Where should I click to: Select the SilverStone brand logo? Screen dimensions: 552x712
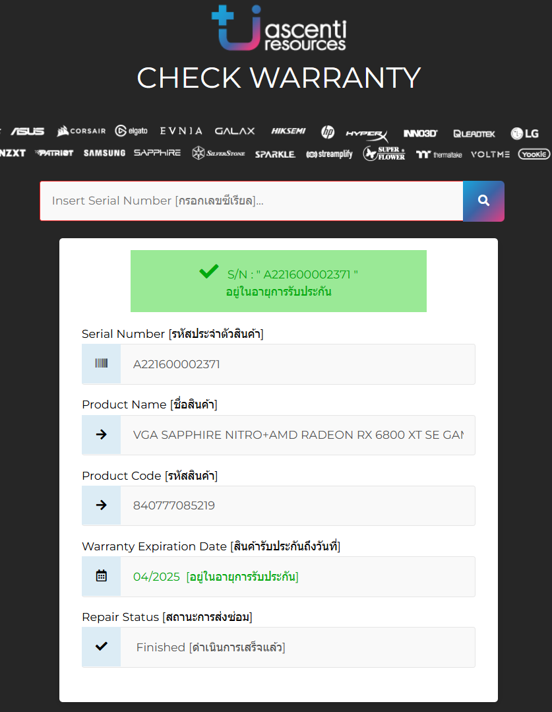218,153
